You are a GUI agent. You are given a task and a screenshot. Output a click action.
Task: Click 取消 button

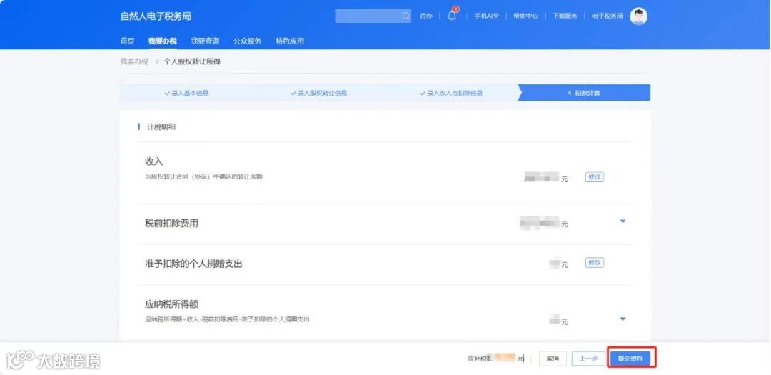553,359
